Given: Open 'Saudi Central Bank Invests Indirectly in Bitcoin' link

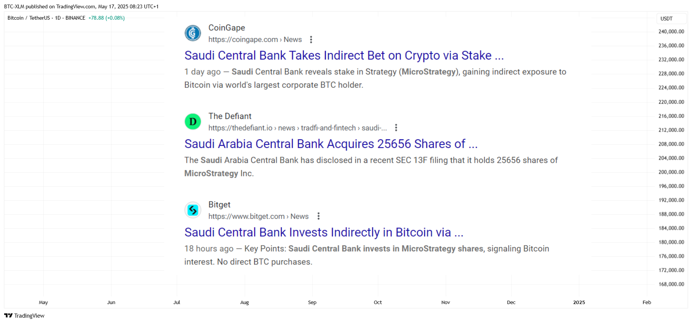Looking at the screenshot, I should 324,232.
